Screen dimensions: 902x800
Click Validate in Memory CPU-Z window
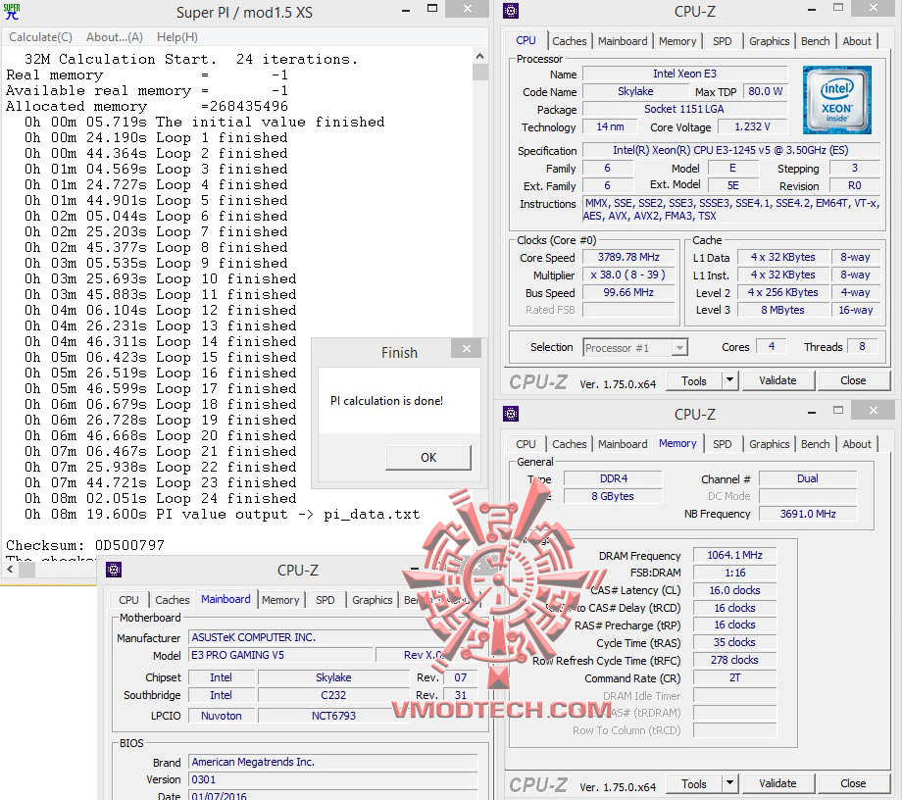point(777,784)
